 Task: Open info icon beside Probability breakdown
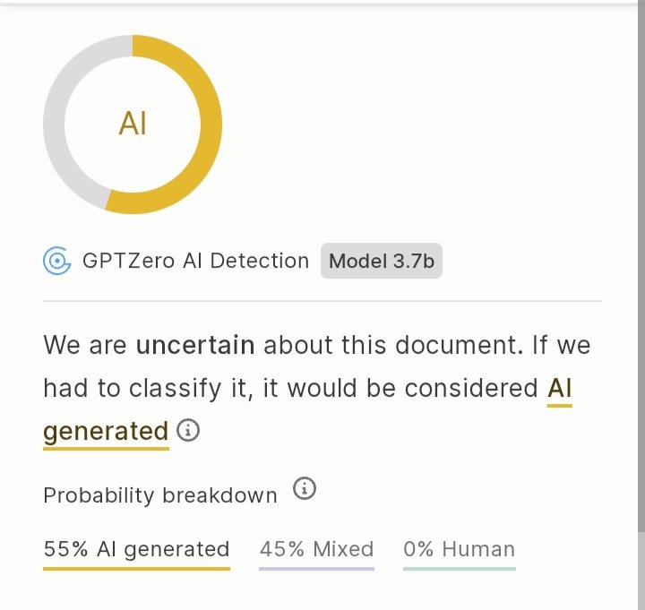click(305, 489)
